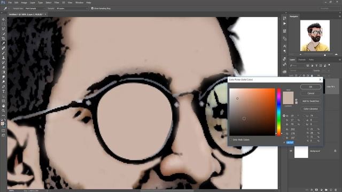Open the History panel icon
This screenshot has height=192, width=342.
click(284, 18)
